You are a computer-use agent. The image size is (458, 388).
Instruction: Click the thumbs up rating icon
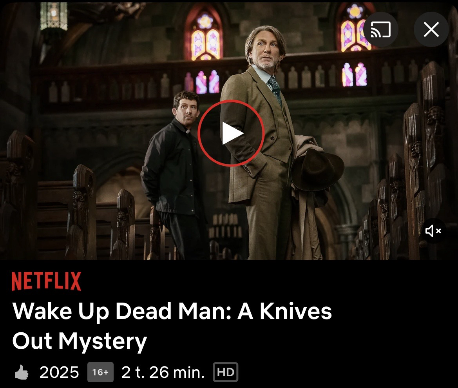(x=21, y=372)
